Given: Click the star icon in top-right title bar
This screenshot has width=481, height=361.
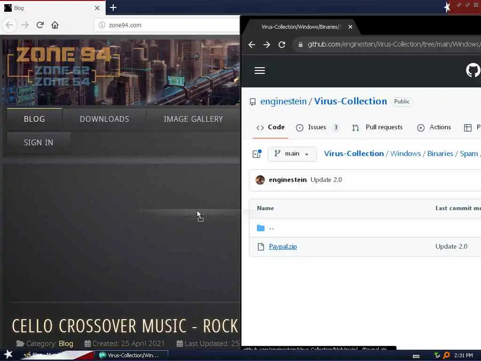Looking at the screenshot, I should point(447,7).
